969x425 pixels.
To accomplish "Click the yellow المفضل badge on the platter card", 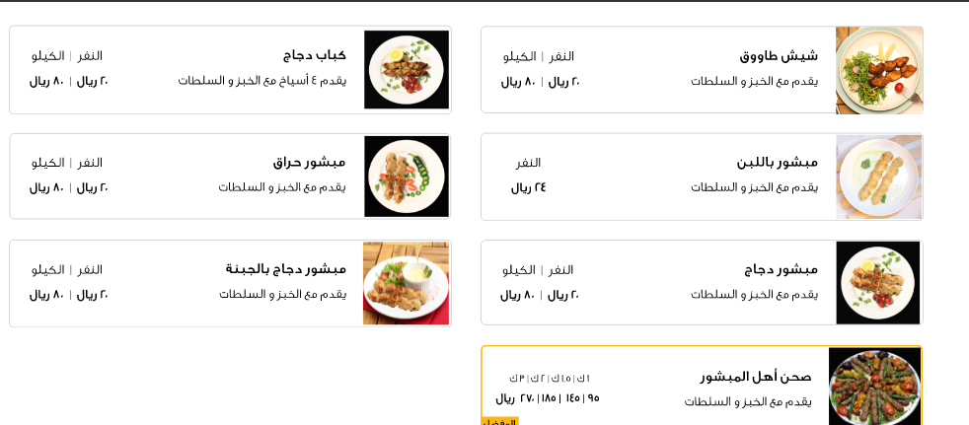I will (499, 421).
